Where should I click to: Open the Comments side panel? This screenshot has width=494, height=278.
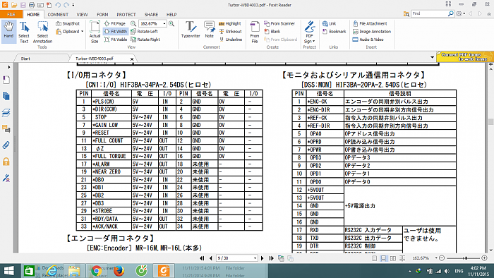click(6, 128)
